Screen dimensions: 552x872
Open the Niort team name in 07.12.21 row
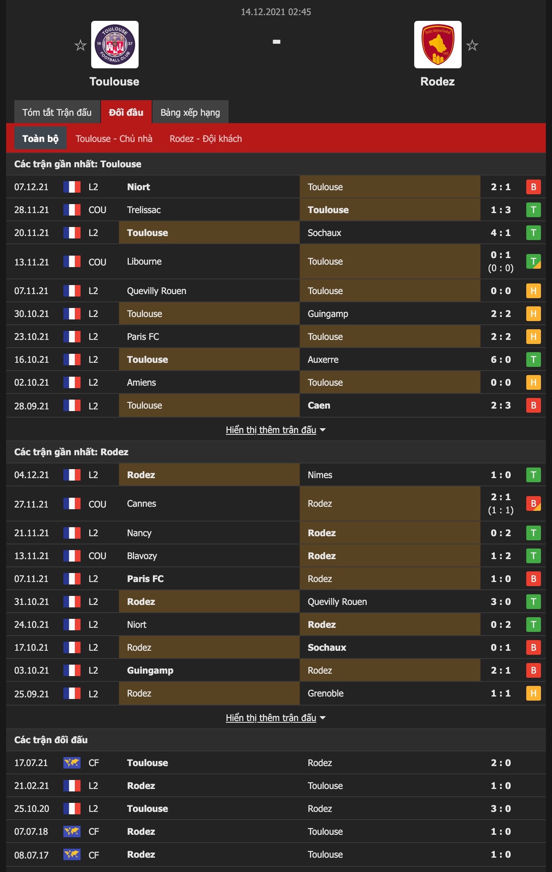[x=139, y=187]
